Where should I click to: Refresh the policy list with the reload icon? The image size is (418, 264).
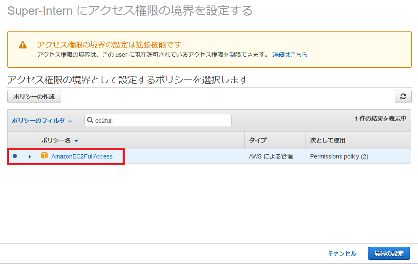[403, 96]
